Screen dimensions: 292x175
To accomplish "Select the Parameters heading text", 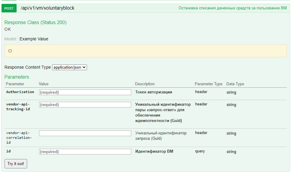I will [x=17, y=77].
